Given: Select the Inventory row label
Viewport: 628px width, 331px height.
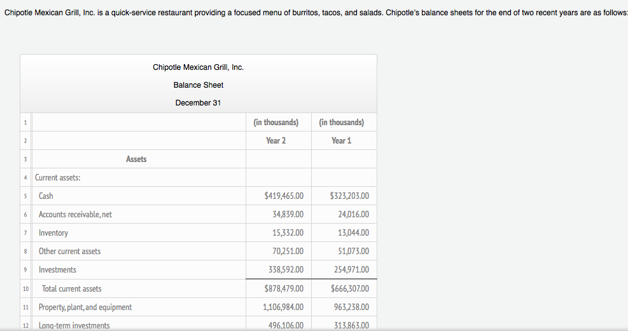Looking at the screenshot, I should coord(53,233).
